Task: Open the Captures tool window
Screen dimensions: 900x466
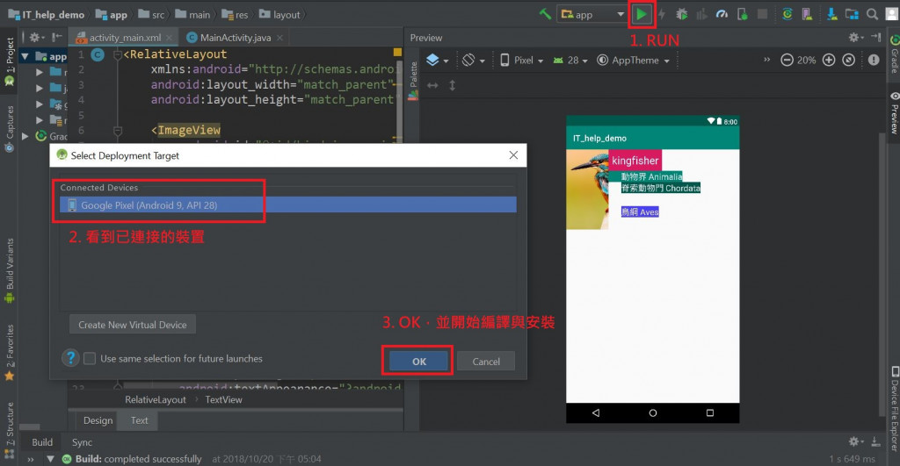Action: 9,129
